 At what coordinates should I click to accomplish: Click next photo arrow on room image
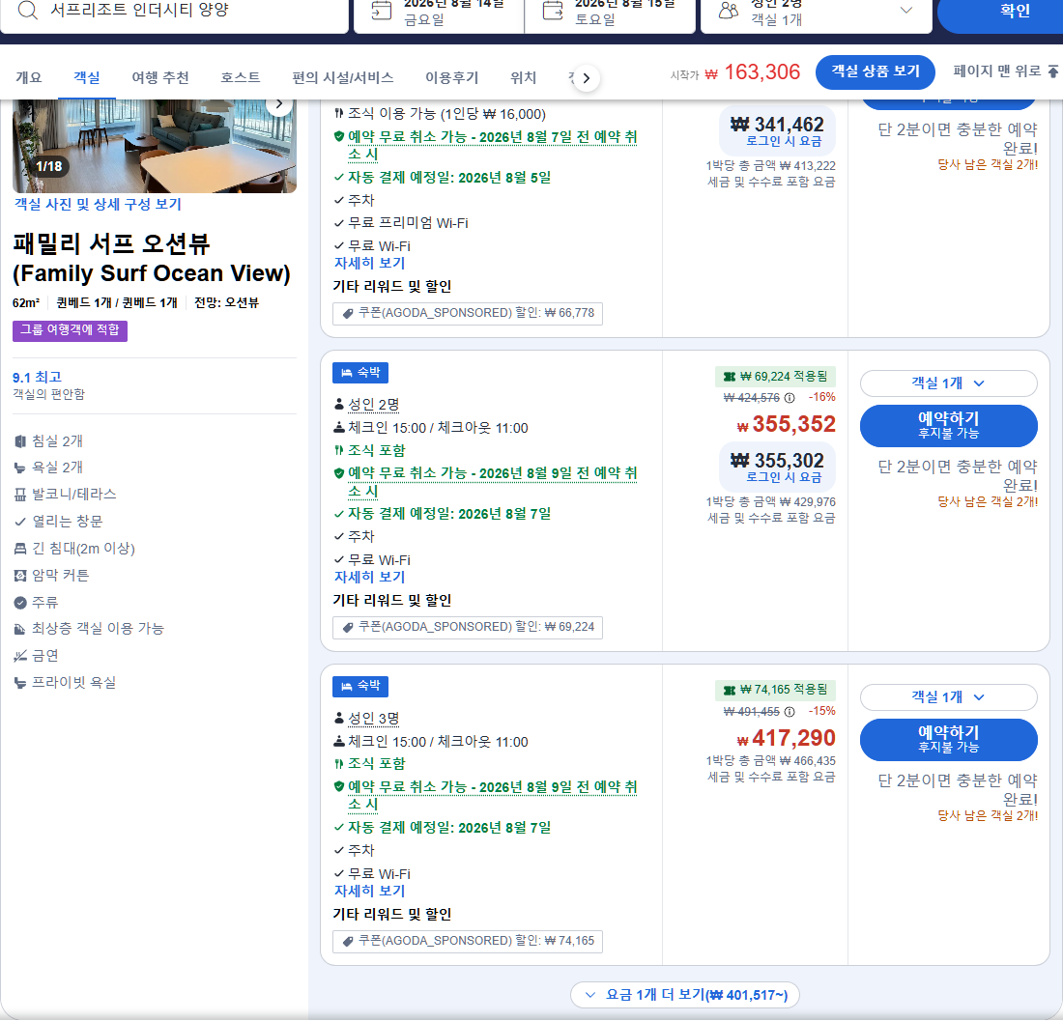click(278, 104)
